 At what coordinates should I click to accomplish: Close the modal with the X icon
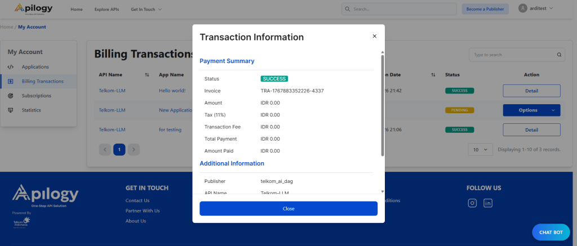[x=375, y=37]
